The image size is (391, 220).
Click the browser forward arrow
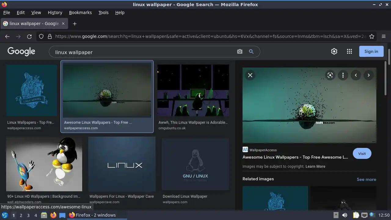[18, 36]
